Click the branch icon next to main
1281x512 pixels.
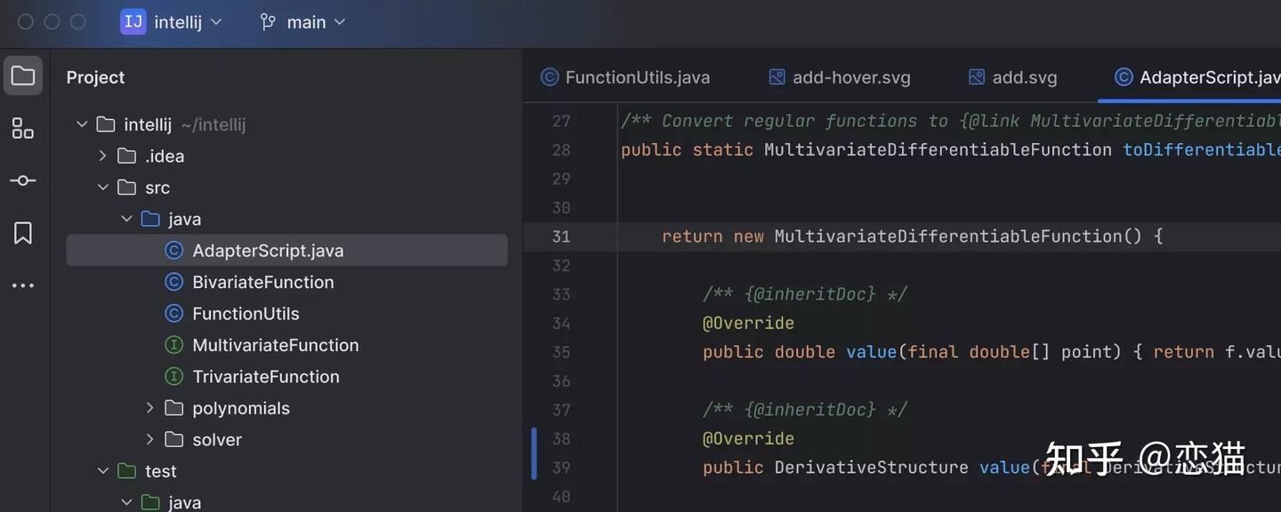point(267,20)
